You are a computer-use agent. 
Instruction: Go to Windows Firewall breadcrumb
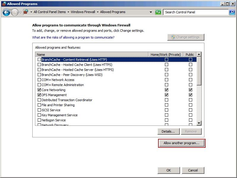point(83,12)
